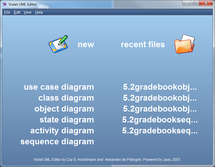Click the "recent files" heading label
Viewport: 215px width, 167px height.
point(143,45)
